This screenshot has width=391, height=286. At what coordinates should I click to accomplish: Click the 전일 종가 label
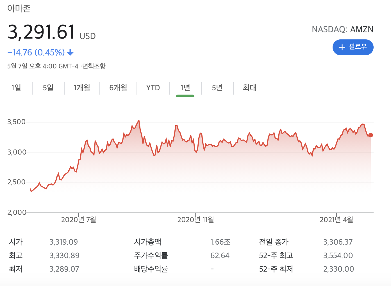[274, 242]
